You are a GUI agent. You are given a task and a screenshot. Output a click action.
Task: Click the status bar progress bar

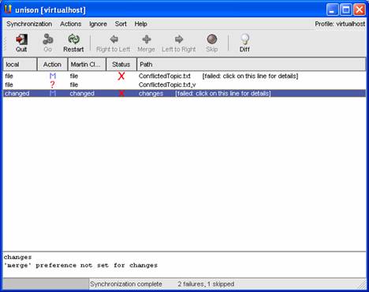point(46,284)
